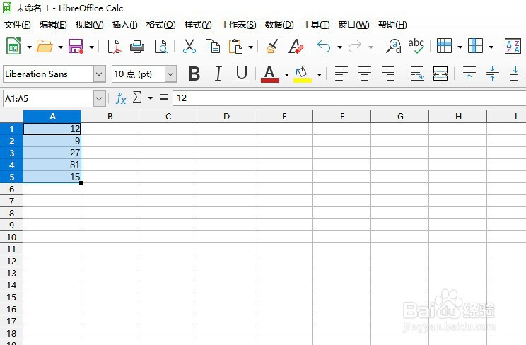Viewport: 526px width, 345px height.
Task: Expand the insert columns dropdown arrow
Action: [491, 47]
